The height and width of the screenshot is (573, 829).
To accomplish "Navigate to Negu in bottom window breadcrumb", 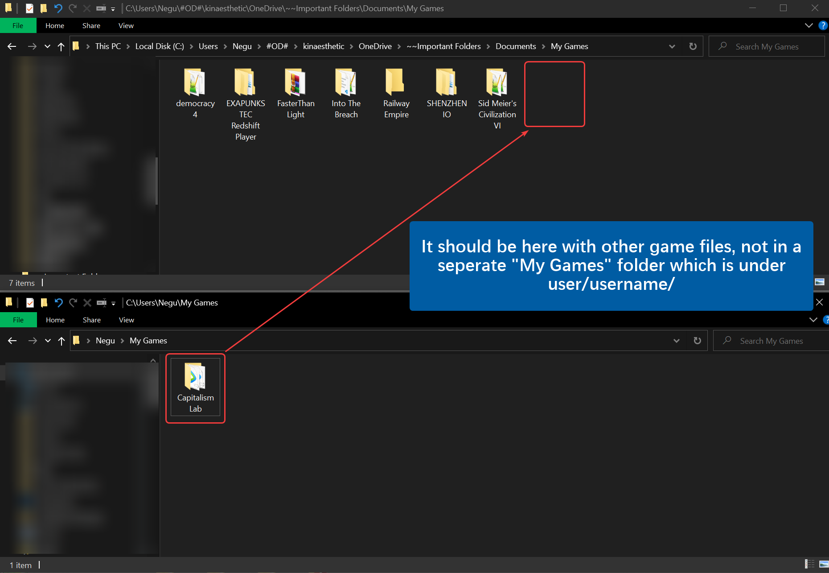I will 105,341.
